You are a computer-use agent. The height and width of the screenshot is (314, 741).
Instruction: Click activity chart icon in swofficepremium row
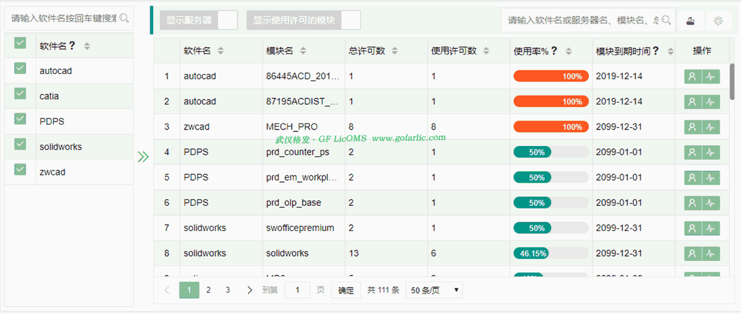click(x=710, y=228)
